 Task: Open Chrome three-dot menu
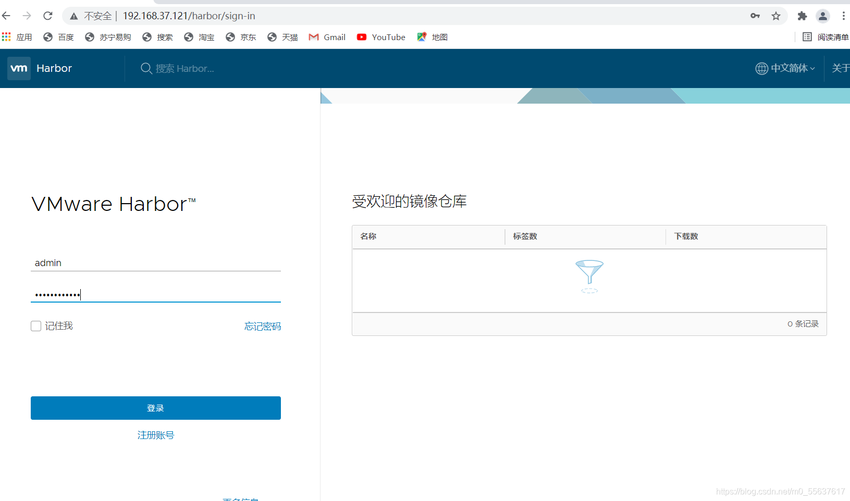point(843,16)
